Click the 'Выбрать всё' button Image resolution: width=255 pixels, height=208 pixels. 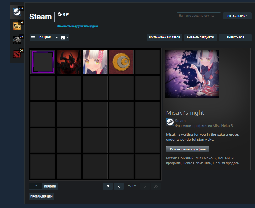click(235, 38)
